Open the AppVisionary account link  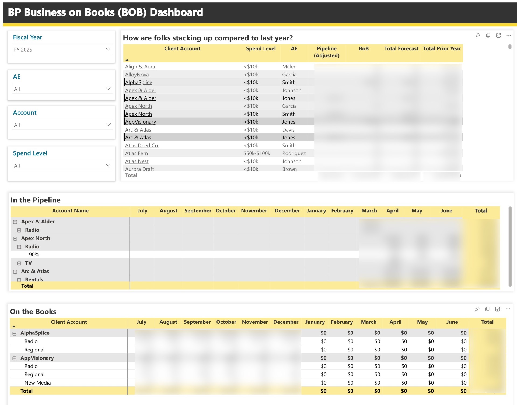pos(141,122)
